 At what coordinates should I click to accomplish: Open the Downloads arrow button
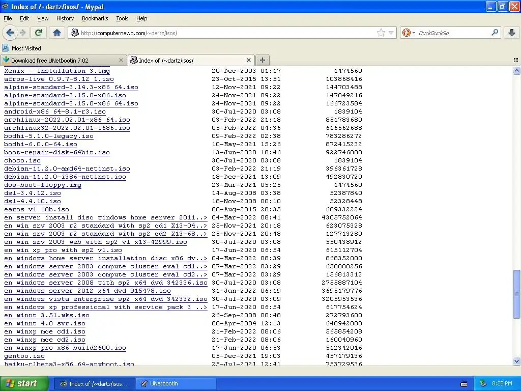(x=512, y=33)
